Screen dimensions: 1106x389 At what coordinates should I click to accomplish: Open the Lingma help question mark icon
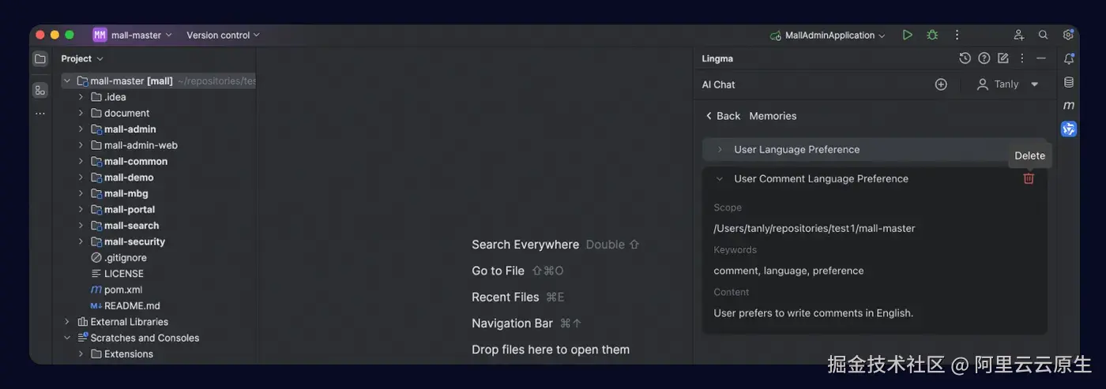[984, 58]
